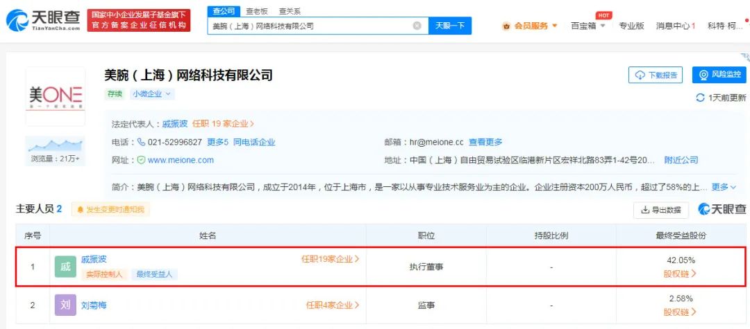Open the 附近公司 link
Screen dimensions: 750x329
[681, 160]
